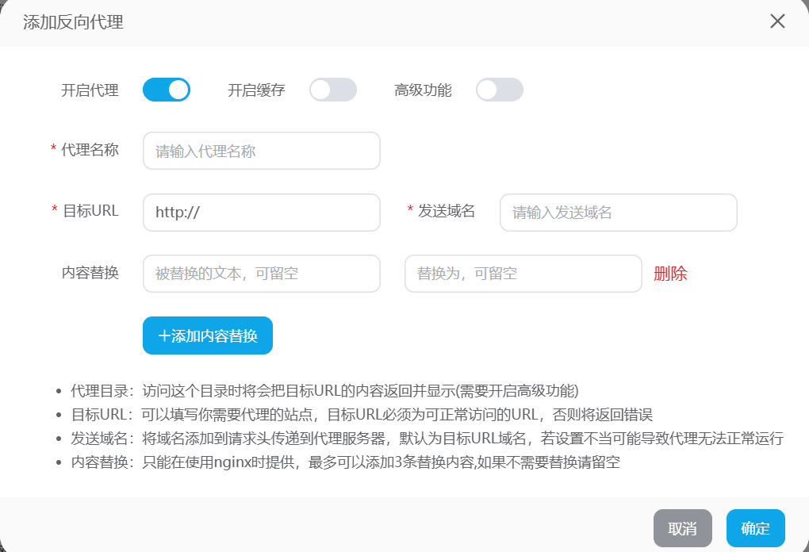Image resolution: width=809 pixels, height=552 pixels.
Task: Close the 添加反向代理 dialog
Action: click(777, 21)
